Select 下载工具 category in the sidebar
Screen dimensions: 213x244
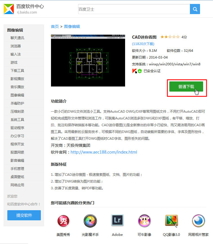tap(17, 71)
